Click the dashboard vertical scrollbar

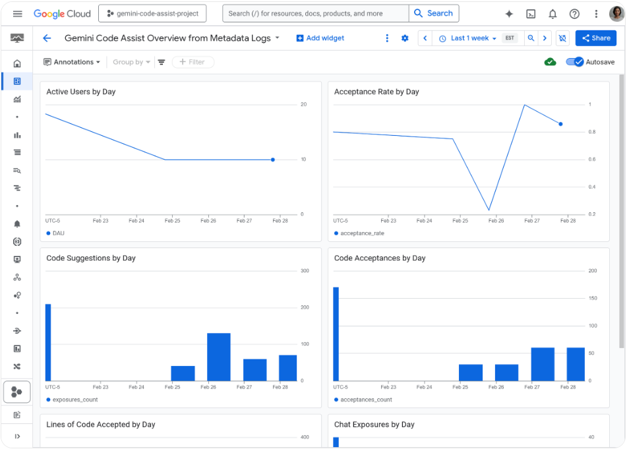622,211
